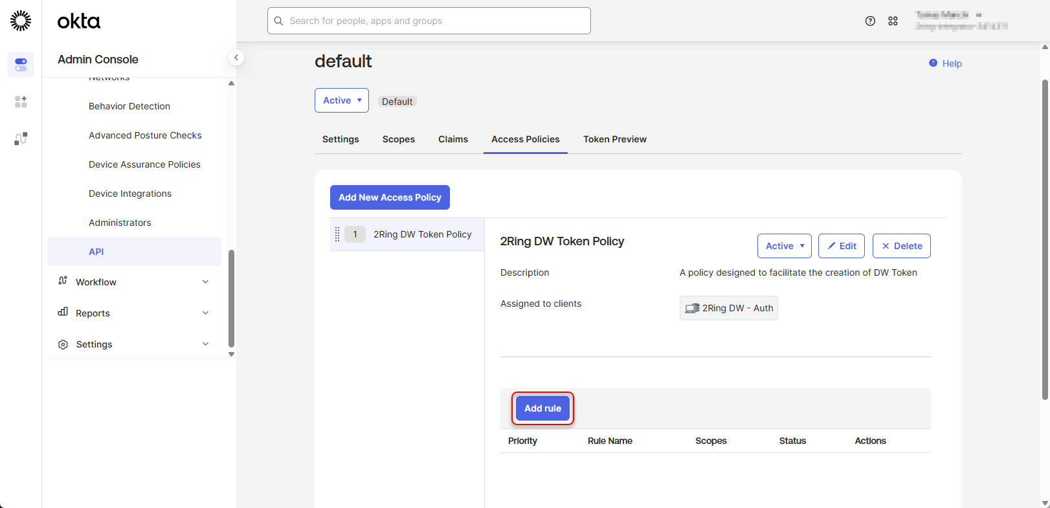Switch to the Scopes tab
This screenshot has width=1050, height=508.
pyautogui.click(x=398, y=139)
